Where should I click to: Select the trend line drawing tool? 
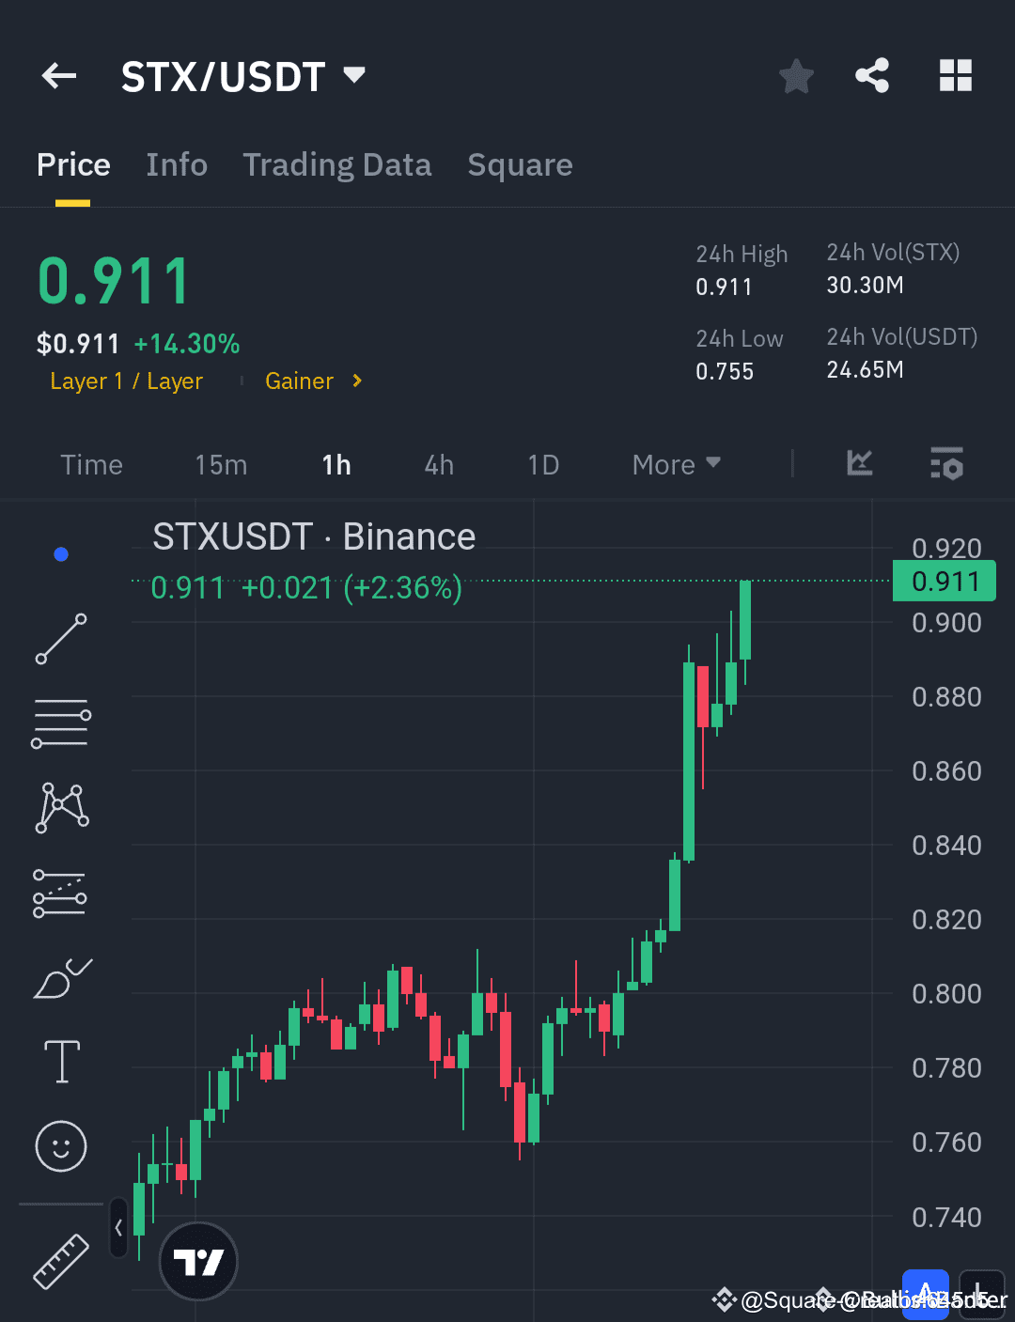point(60,639)
